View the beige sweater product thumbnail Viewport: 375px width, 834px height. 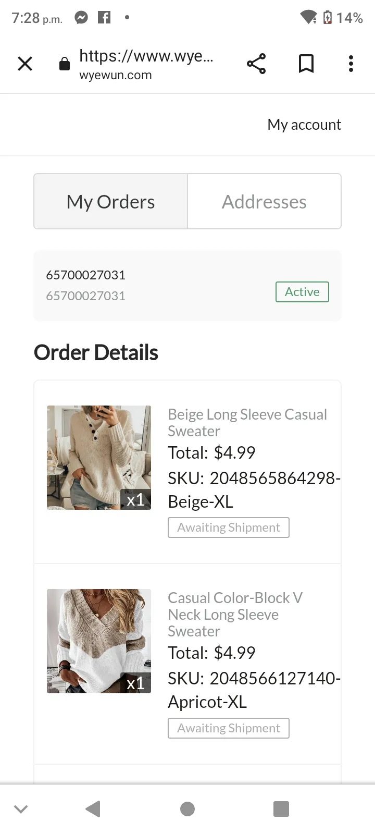99,458
